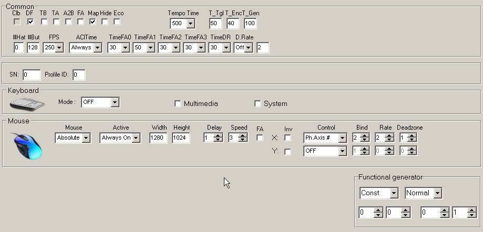Check the Multimedia keyboard option
Image resolution: width=483 pixels, height=232 pixels.
178,104
